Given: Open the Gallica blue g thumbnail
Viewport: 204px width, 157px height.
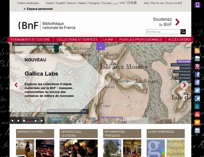Looking at the screenshot, I should pyautogui.click(x=156, y=148).
